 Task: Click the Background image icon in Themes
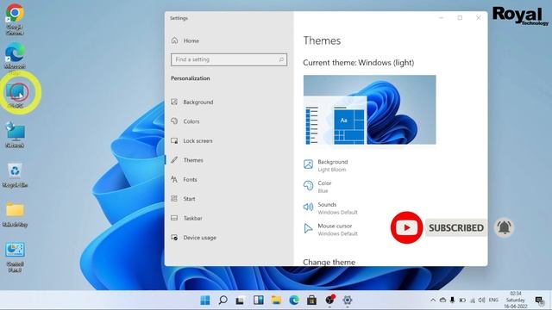pos(308,164)
